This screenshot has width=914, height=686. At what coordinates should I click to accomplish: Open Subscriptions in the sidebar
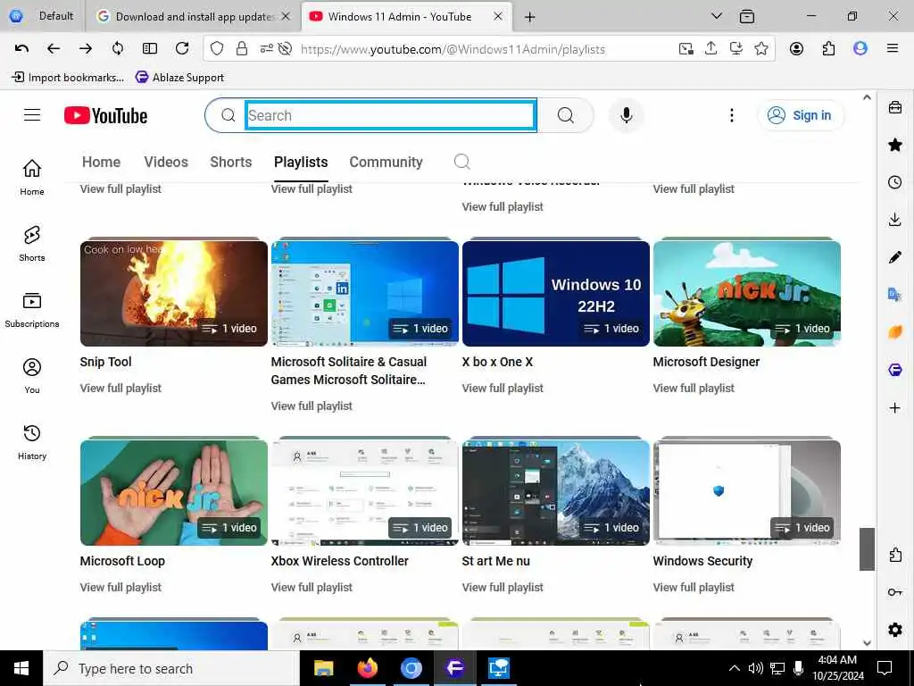coord(32,310)
